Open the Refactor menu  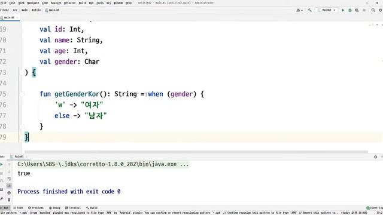coord(70,3)
